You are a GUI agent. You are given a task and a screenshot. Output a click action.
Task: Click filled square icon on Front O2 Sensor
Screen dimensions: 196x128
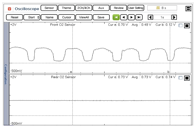point(187,26)
